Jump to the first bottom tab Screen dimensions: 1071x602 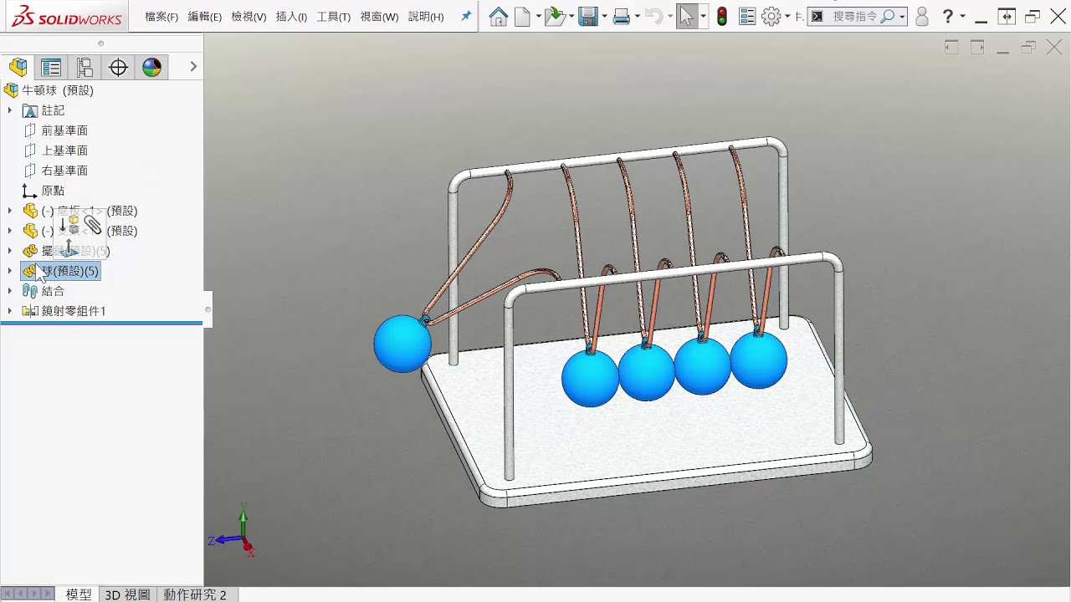click(8, 594)
